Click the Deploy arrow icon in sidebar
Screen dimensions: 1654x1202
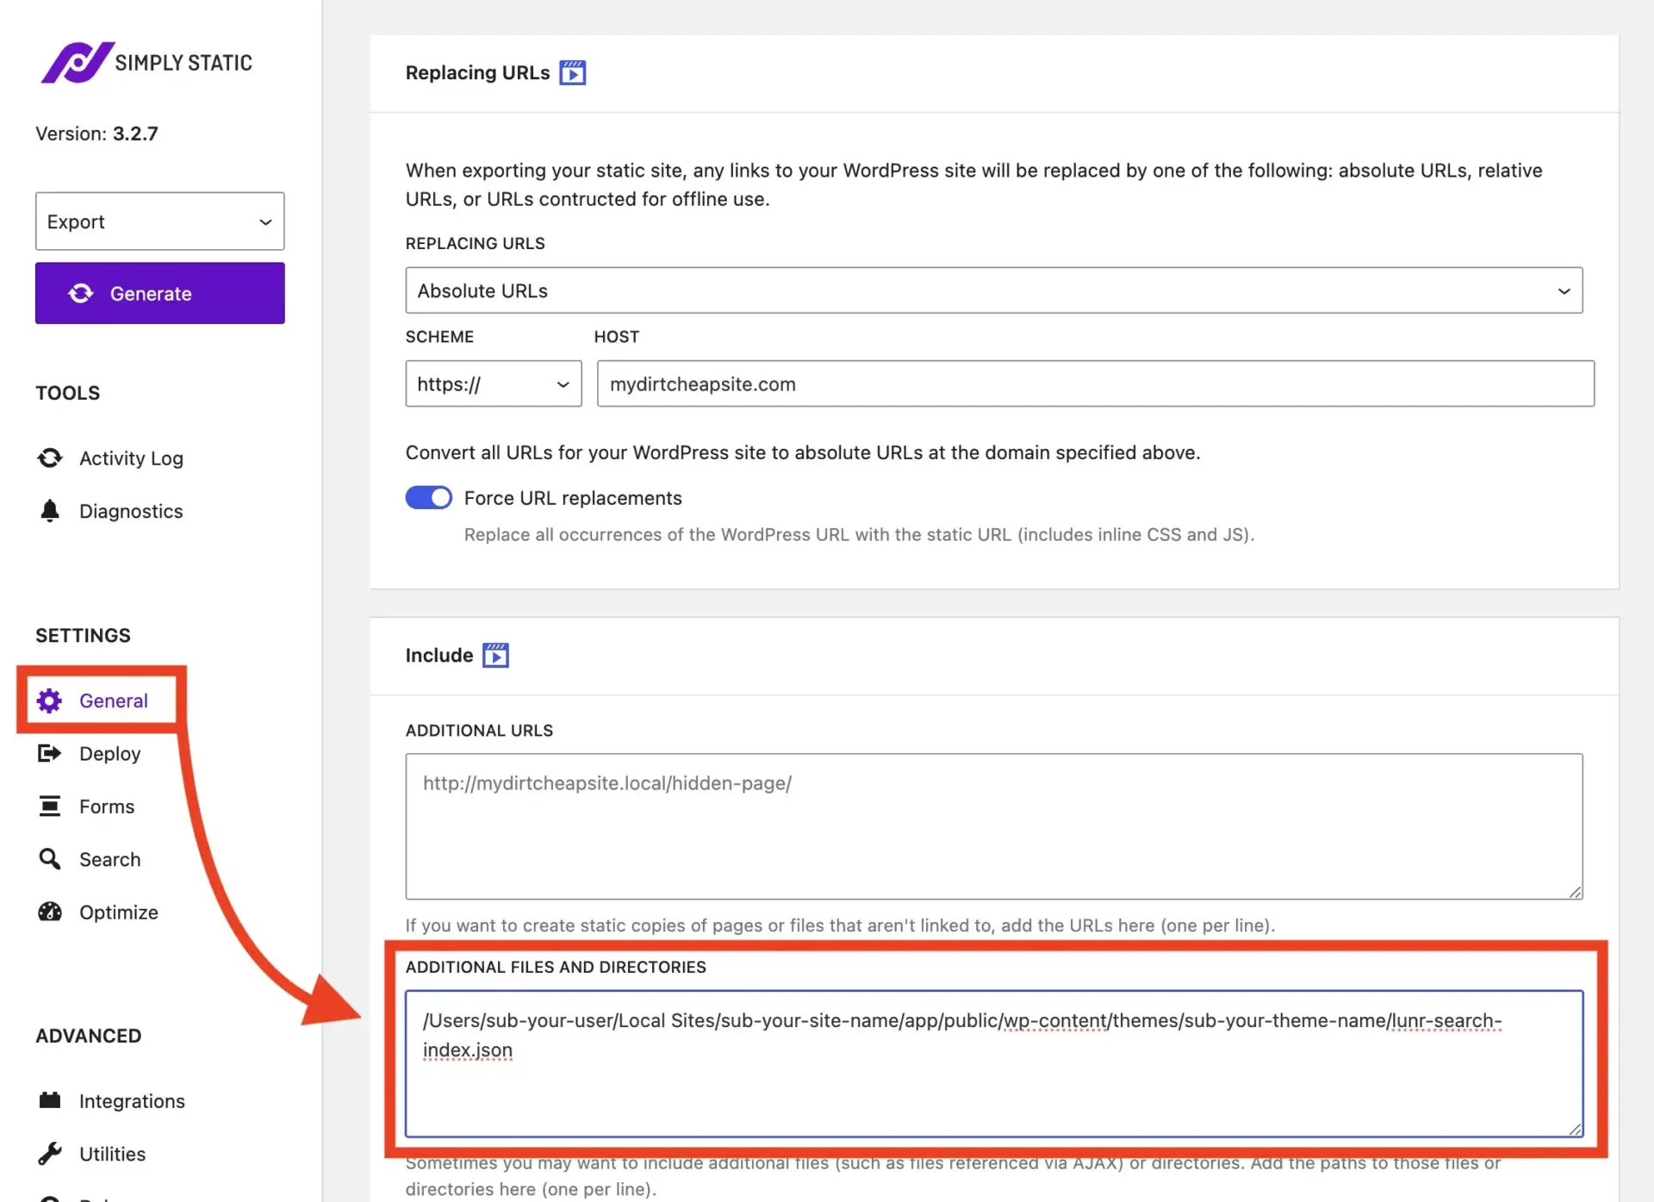tap(49, 753)
